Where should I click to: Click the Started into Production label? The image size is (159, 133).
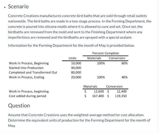[26, 68]
